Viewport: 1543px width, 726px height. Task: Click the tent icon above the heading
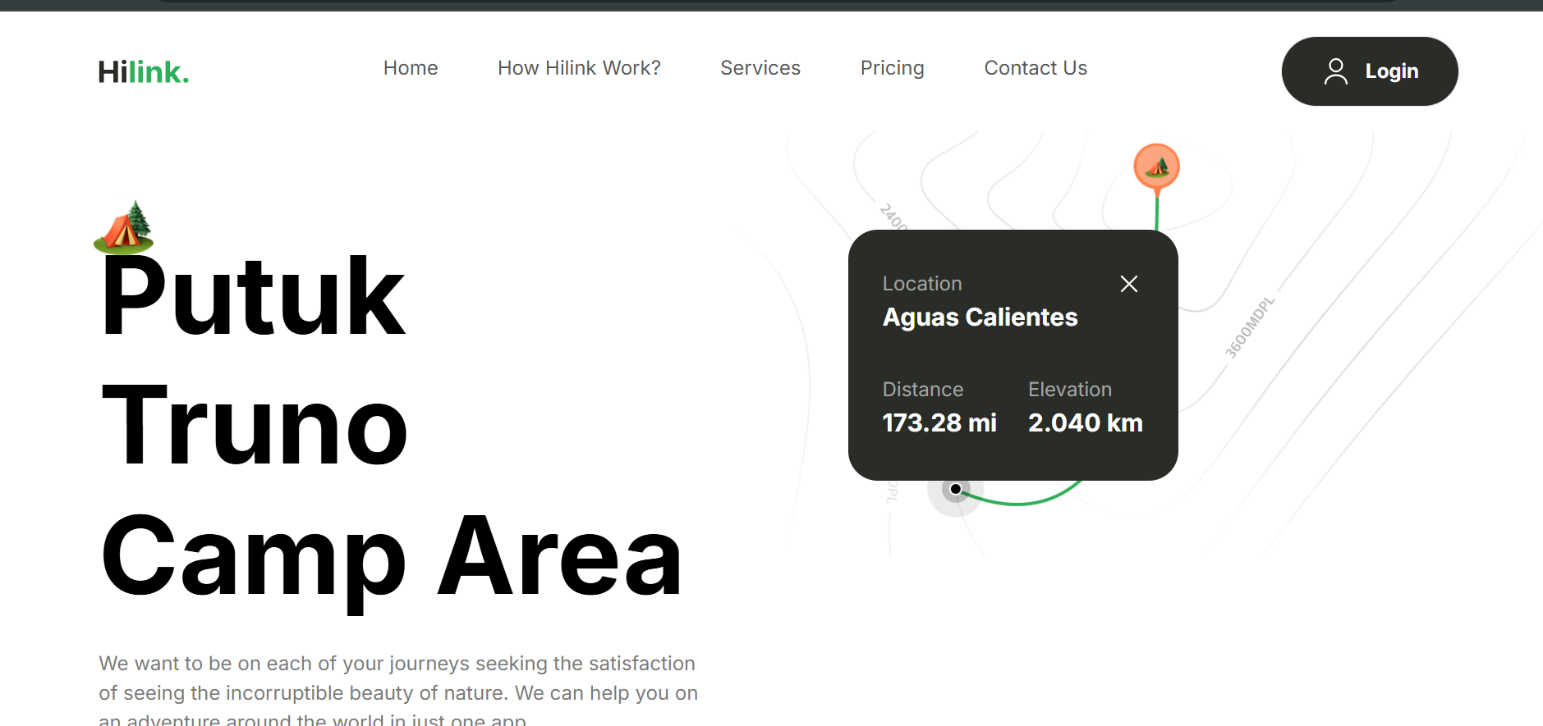pyautogui.click(x=124, y=227)
